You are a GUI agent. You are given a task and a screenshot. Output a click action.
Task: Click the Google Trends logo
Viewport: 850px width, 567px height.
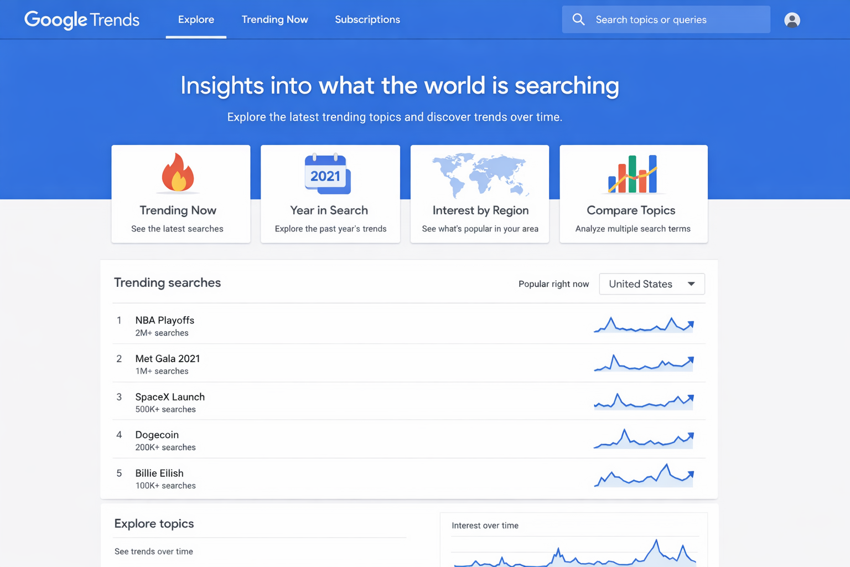coord(82,20)
